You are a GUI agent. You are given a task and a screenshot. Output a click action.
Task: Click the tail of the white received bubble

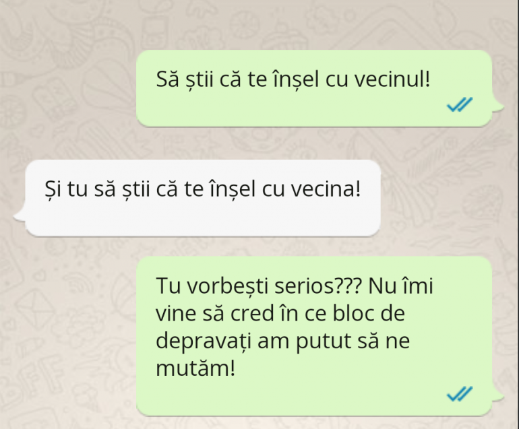[20, 215]
